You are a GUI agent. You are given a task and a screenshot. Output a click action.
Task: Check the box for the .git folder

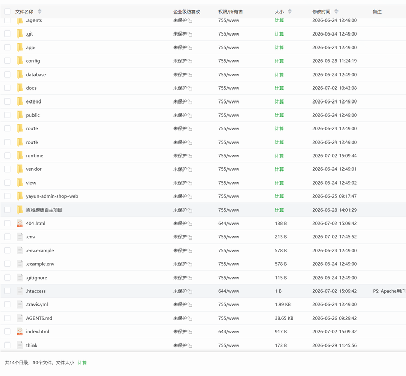[x=7, y=33]
